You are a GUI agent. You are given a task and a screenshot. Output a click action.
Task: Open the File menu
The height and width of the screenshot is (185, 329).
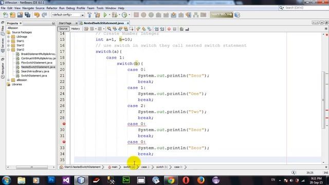click(3, 8)
